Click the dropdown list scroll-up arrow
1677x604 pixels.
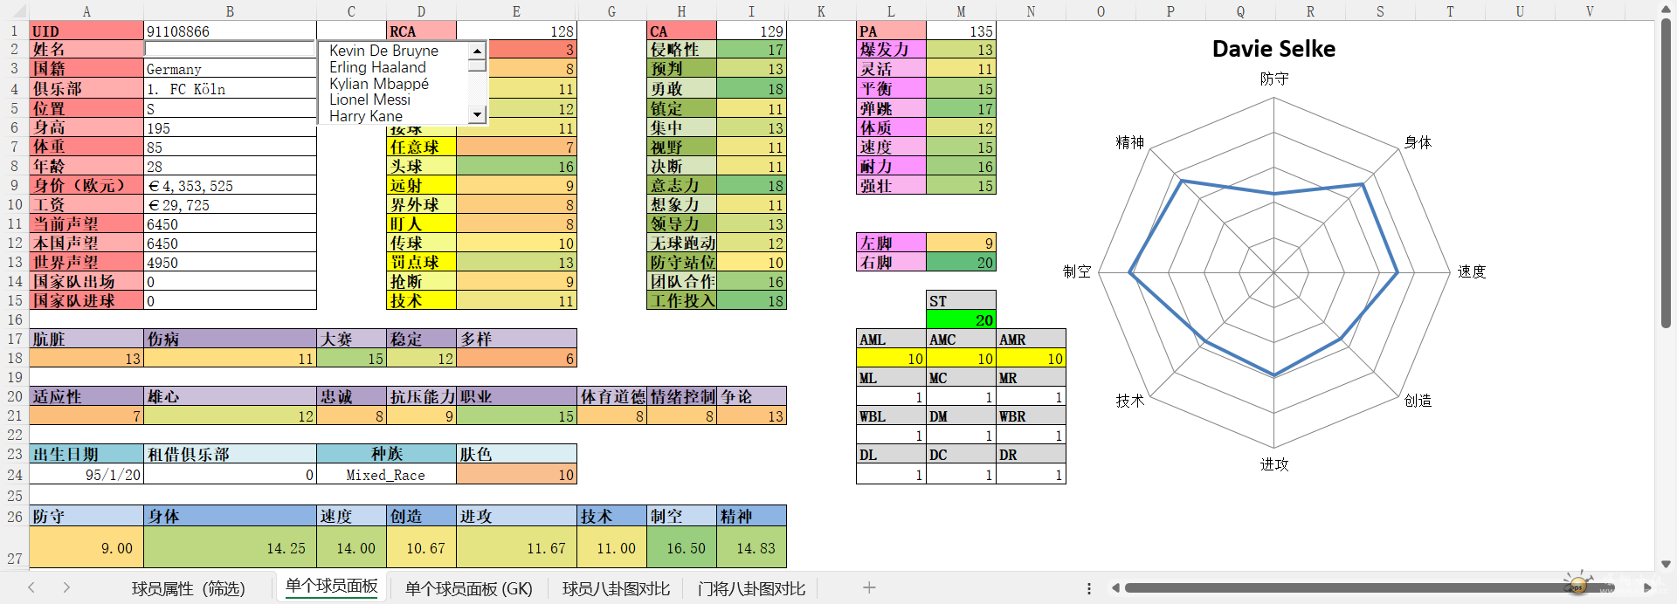[x=477, y=51]
